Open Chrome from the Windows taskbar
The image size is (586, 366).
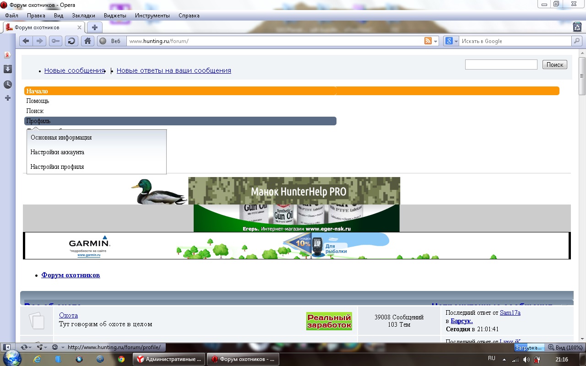pyautogui.click(x=121, y=359)
